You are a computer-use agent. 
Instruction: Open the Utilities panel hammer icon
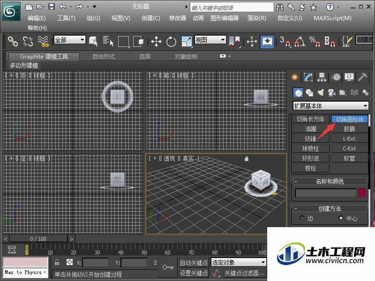(362, 77)
